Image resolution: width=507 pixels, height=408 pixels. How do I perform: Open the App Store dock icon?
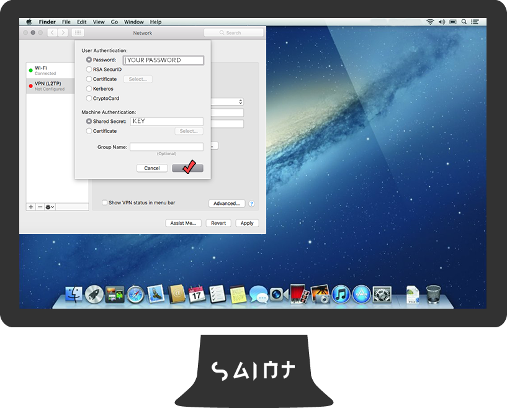361,294
